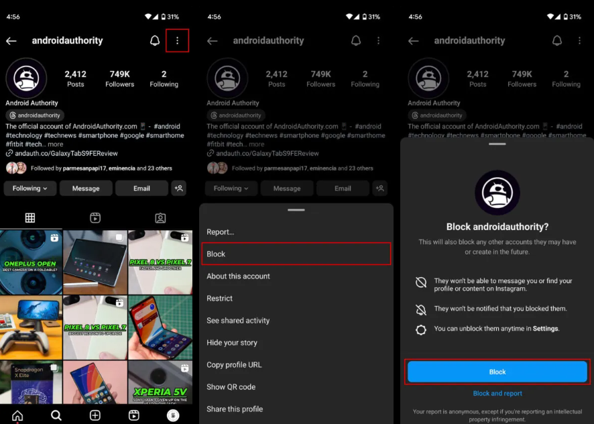
Task: Switch to the Reels tab on the profile
Action: point(95,217)
